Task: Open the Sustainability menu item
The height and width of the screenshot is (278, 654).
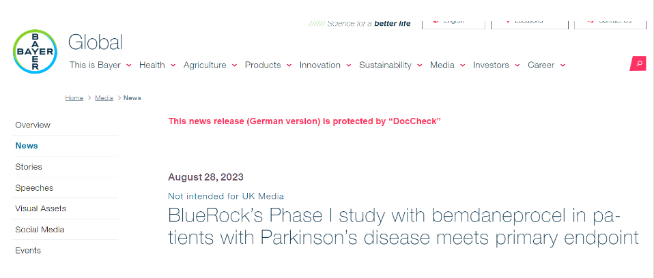Action: (385, 65)
